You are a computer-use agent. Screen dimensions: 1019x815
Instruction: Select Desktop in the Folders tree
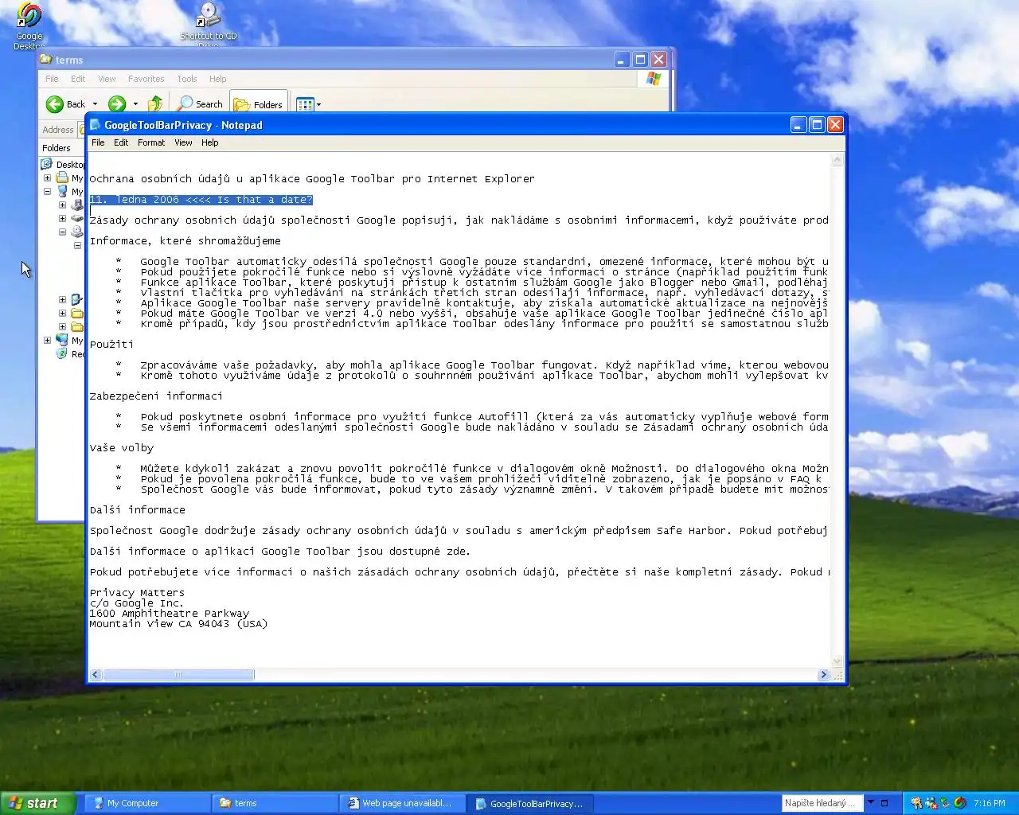[x=69, y=165]
